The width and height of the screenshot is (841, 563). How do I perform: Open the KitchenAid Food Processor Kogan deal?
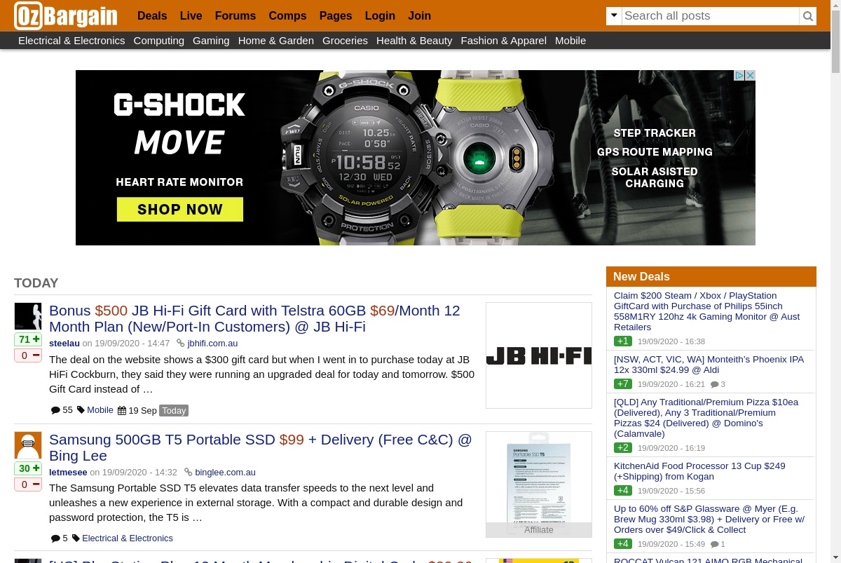[x=699, y=471]
